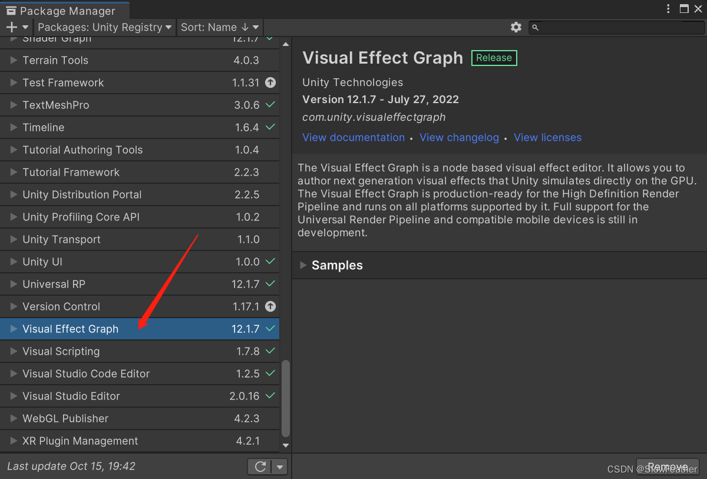The image size is (707, 479).
Task: Click the installed checkmark for Visual Studio Code Editor
Action: 270,374
